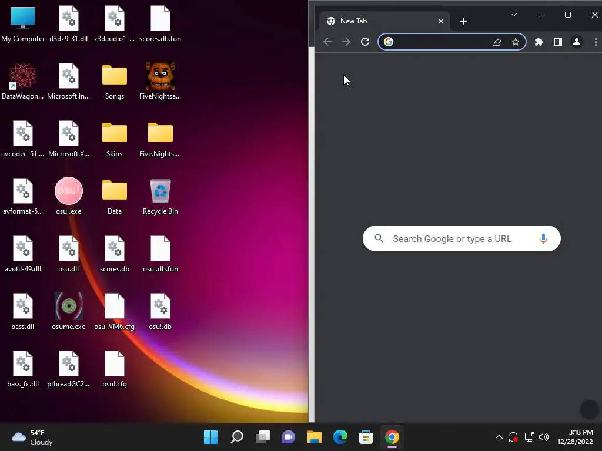
Task: Select the Microsoft.X... dll file
Action: (69, 139)
